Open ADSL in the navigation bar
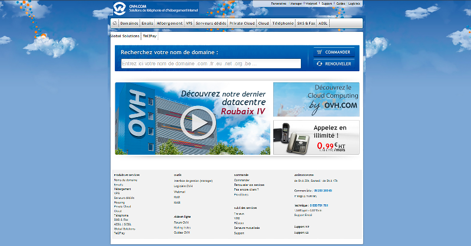The image size is (471, 246). click(x=323, y=23)
